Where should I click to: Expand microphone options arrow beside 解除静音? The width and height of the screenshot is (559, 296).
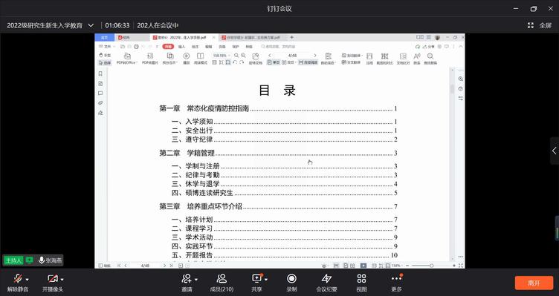tap(28, 279)
